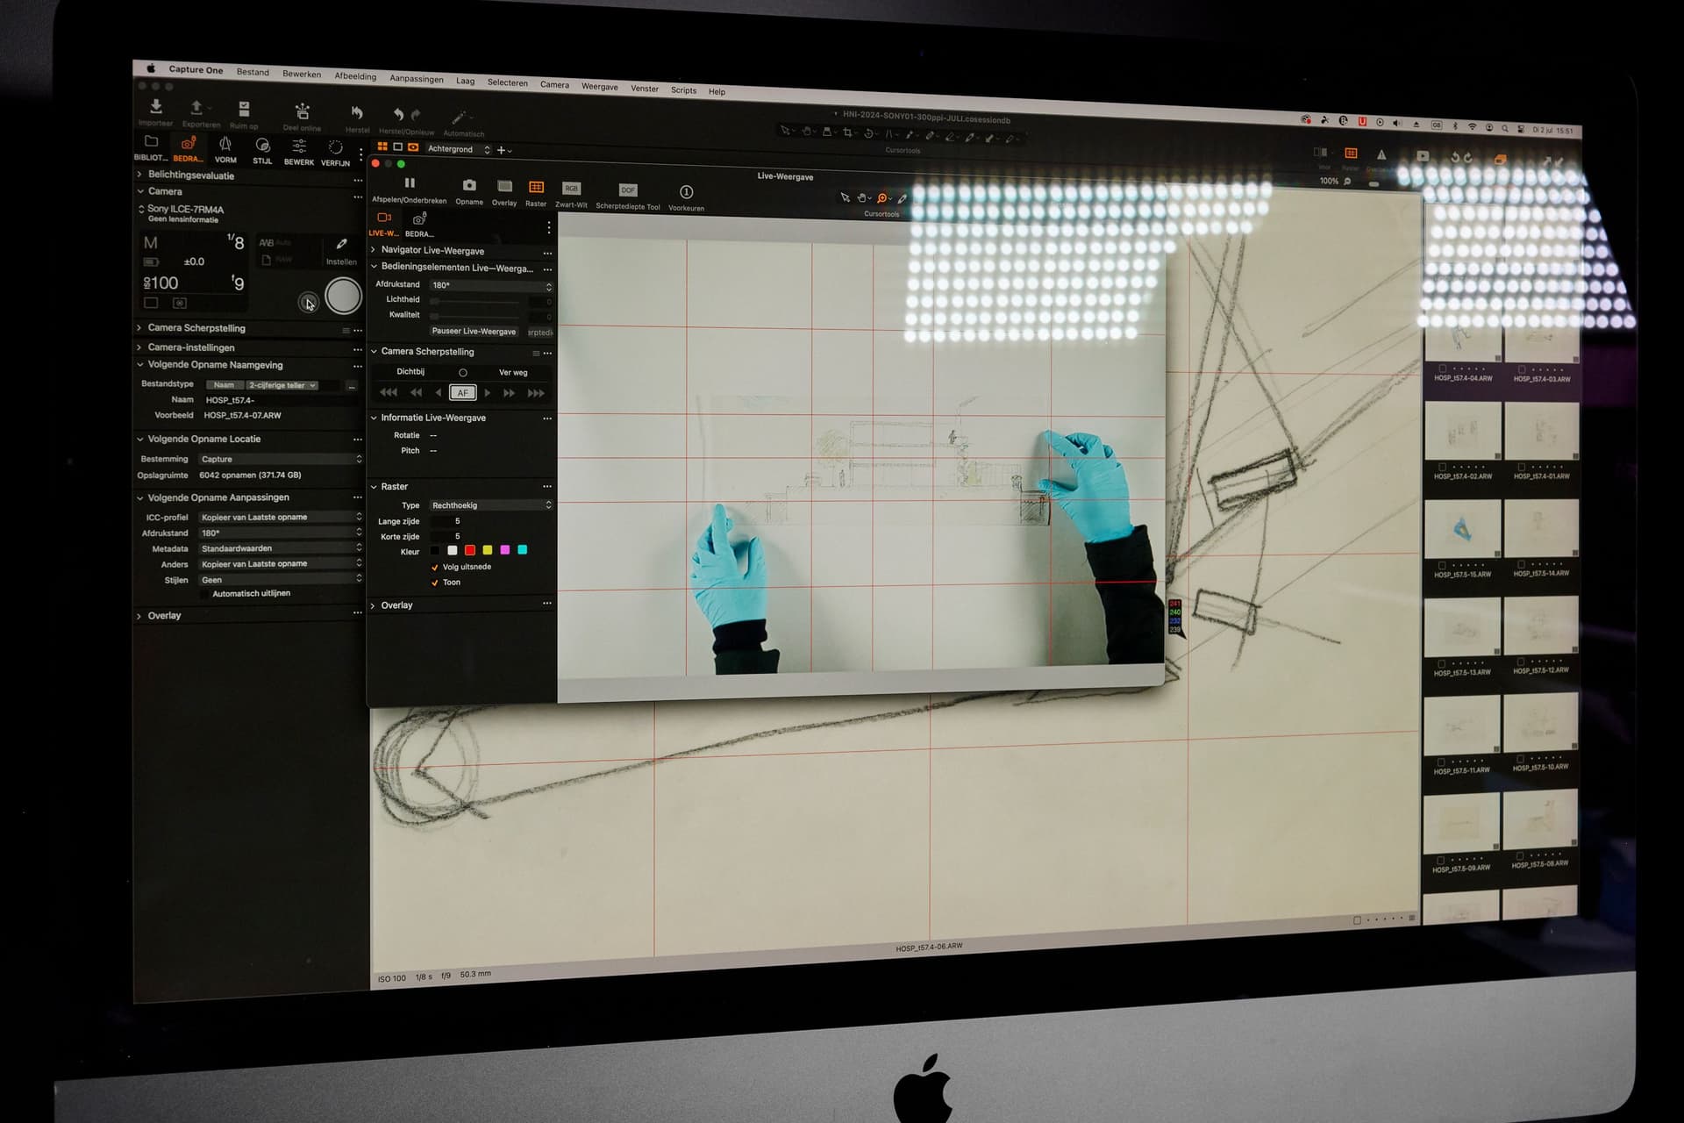Click the Pauseer Live-Weergave button
This screenshot has height=1123, width=1684.
coord(474,332)
